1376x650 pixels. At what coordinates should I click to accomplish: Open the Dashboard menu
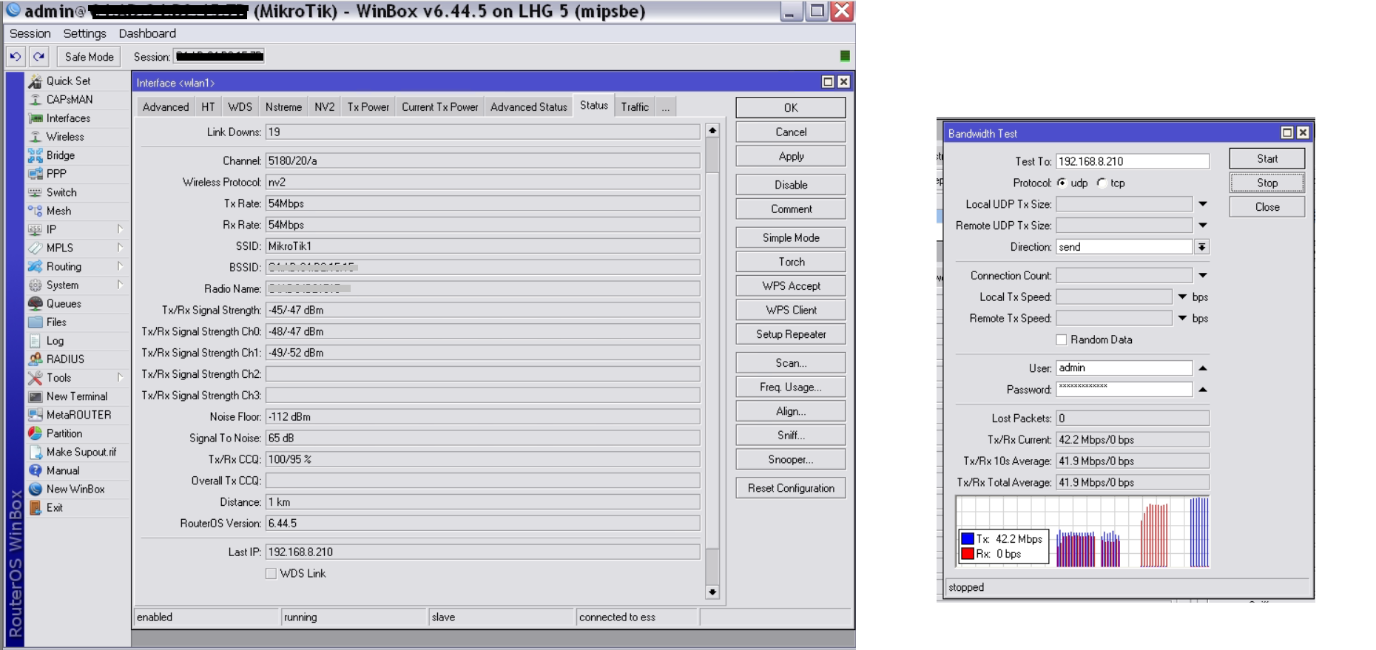147,33
